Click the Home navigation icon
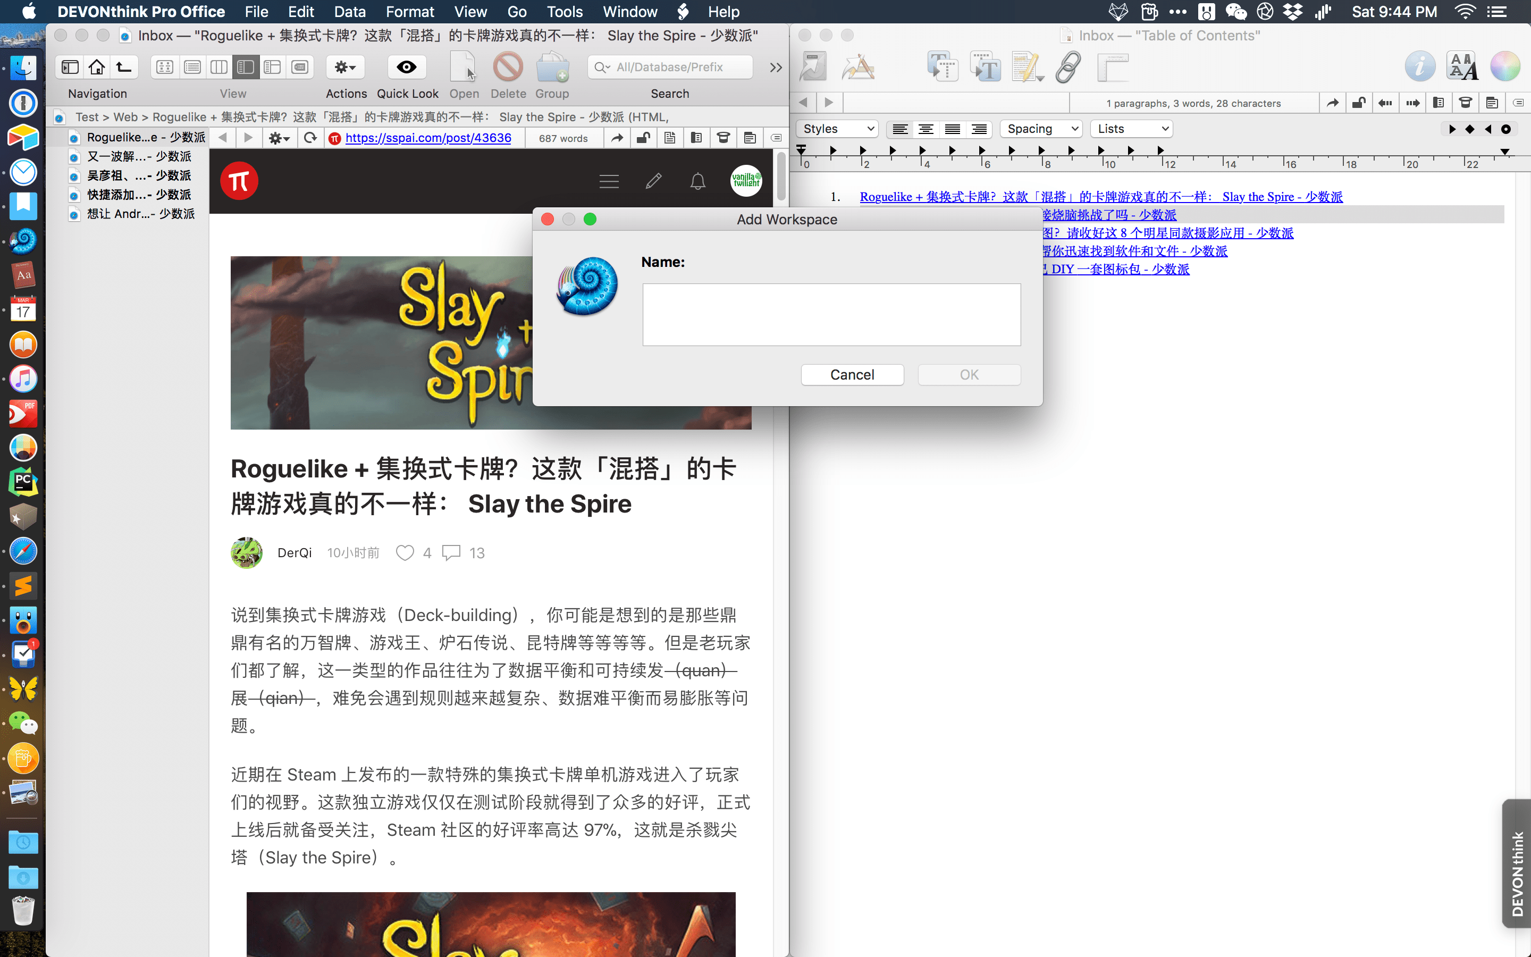 [97, 67]
